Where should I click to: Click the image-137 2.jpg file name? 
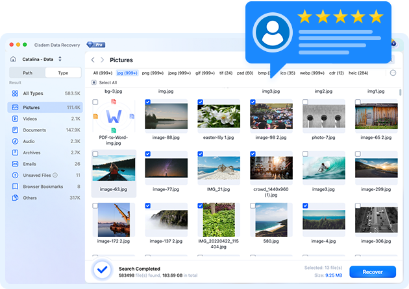point(166,241)
